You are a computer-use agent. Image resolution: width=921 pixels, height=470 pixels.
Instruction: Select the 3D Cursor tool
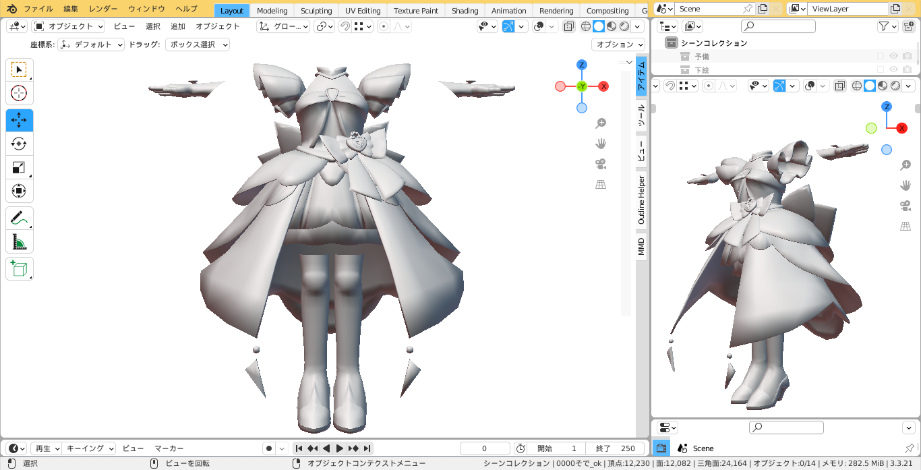[19, 93]
